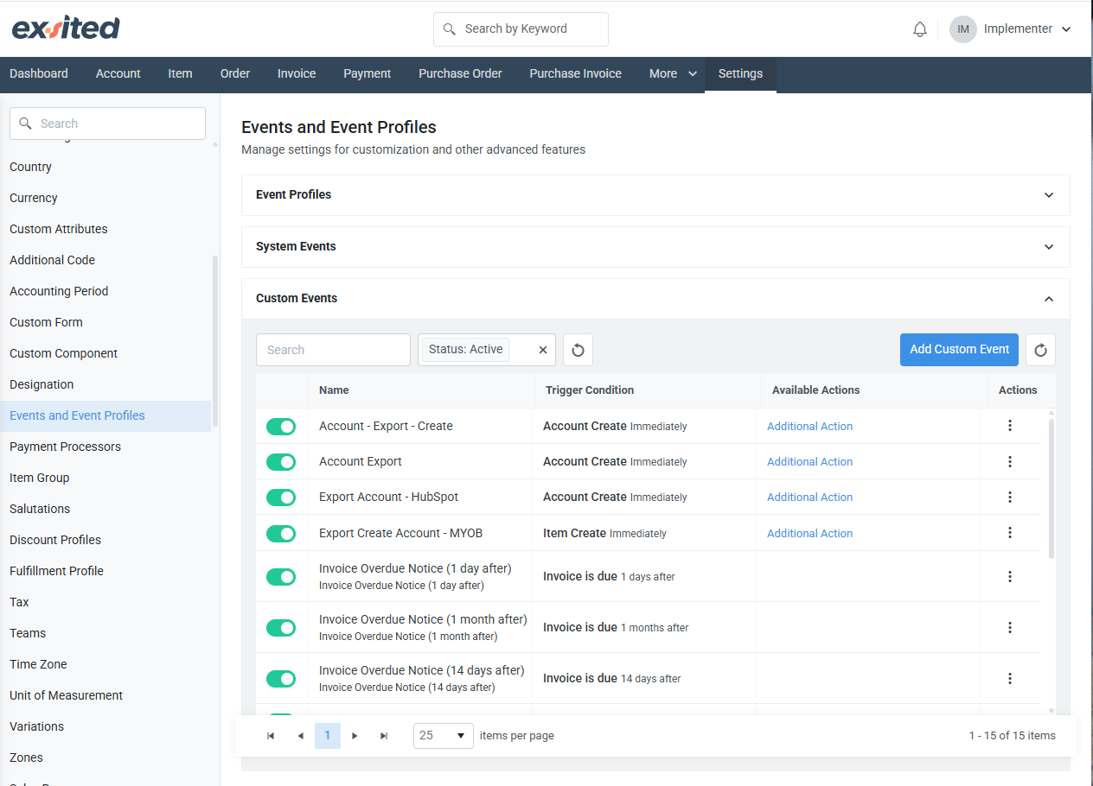The height and width of the screenshot is (786, 1093).
Task: Disable Invoice Overdue Notice (1 day after)
Action: [x=281, y=577]
